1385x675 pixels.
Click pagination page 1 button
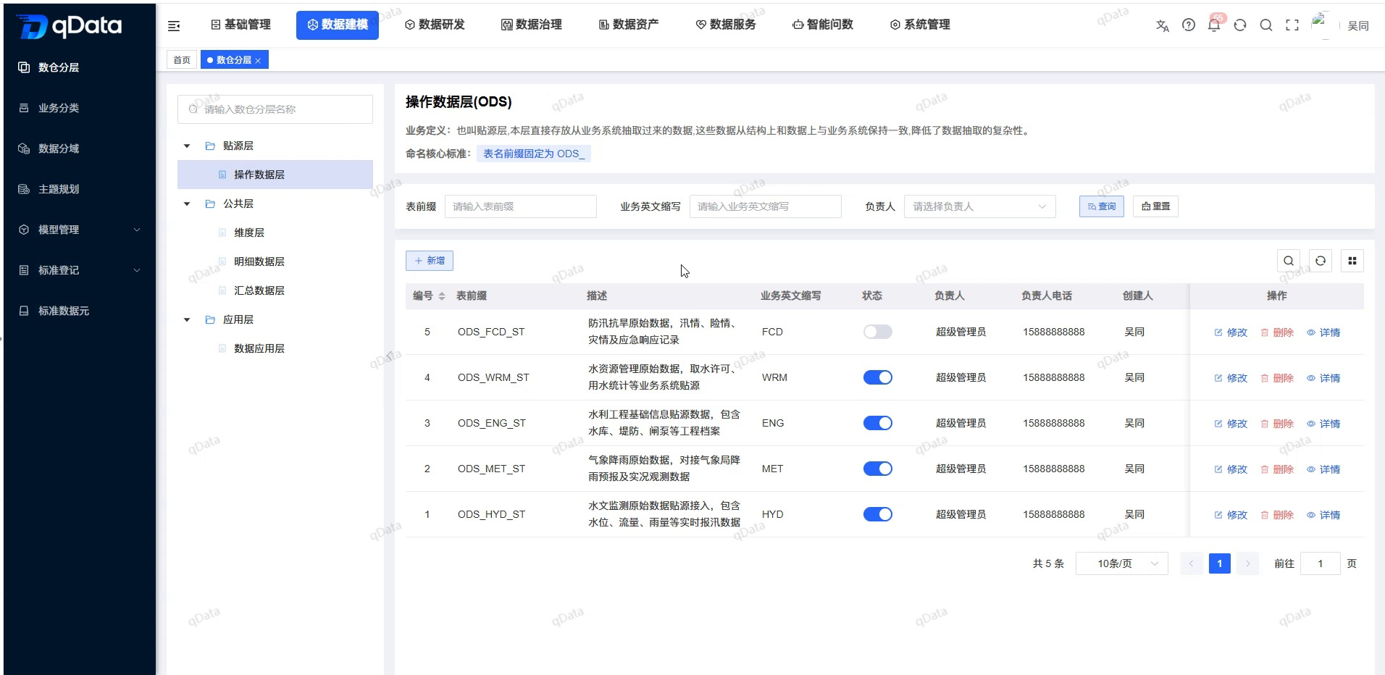point(1220,563)
